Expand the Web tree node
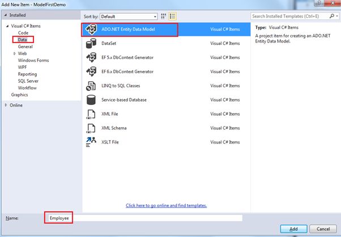The width and height of the screenshot is (341, 237). (15, 53)
